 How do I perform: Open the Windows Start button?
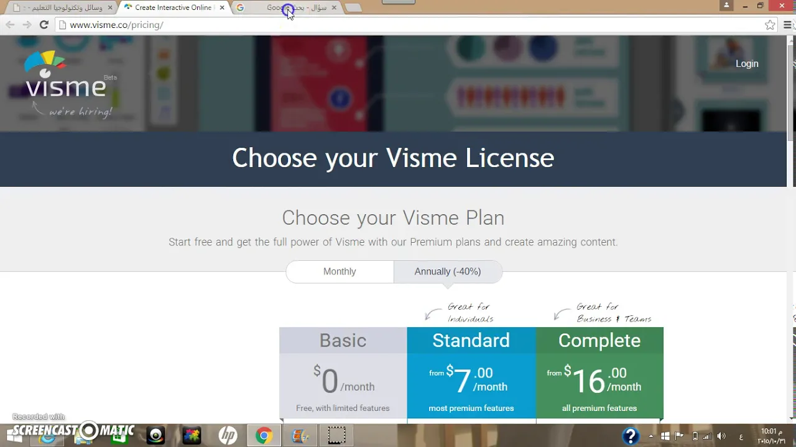coord(14,435)
